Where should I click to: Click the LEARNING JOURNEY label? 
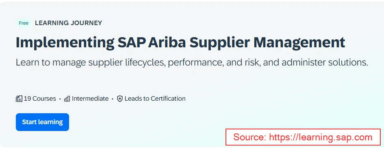pyautogui.click(x=69, y=23)
